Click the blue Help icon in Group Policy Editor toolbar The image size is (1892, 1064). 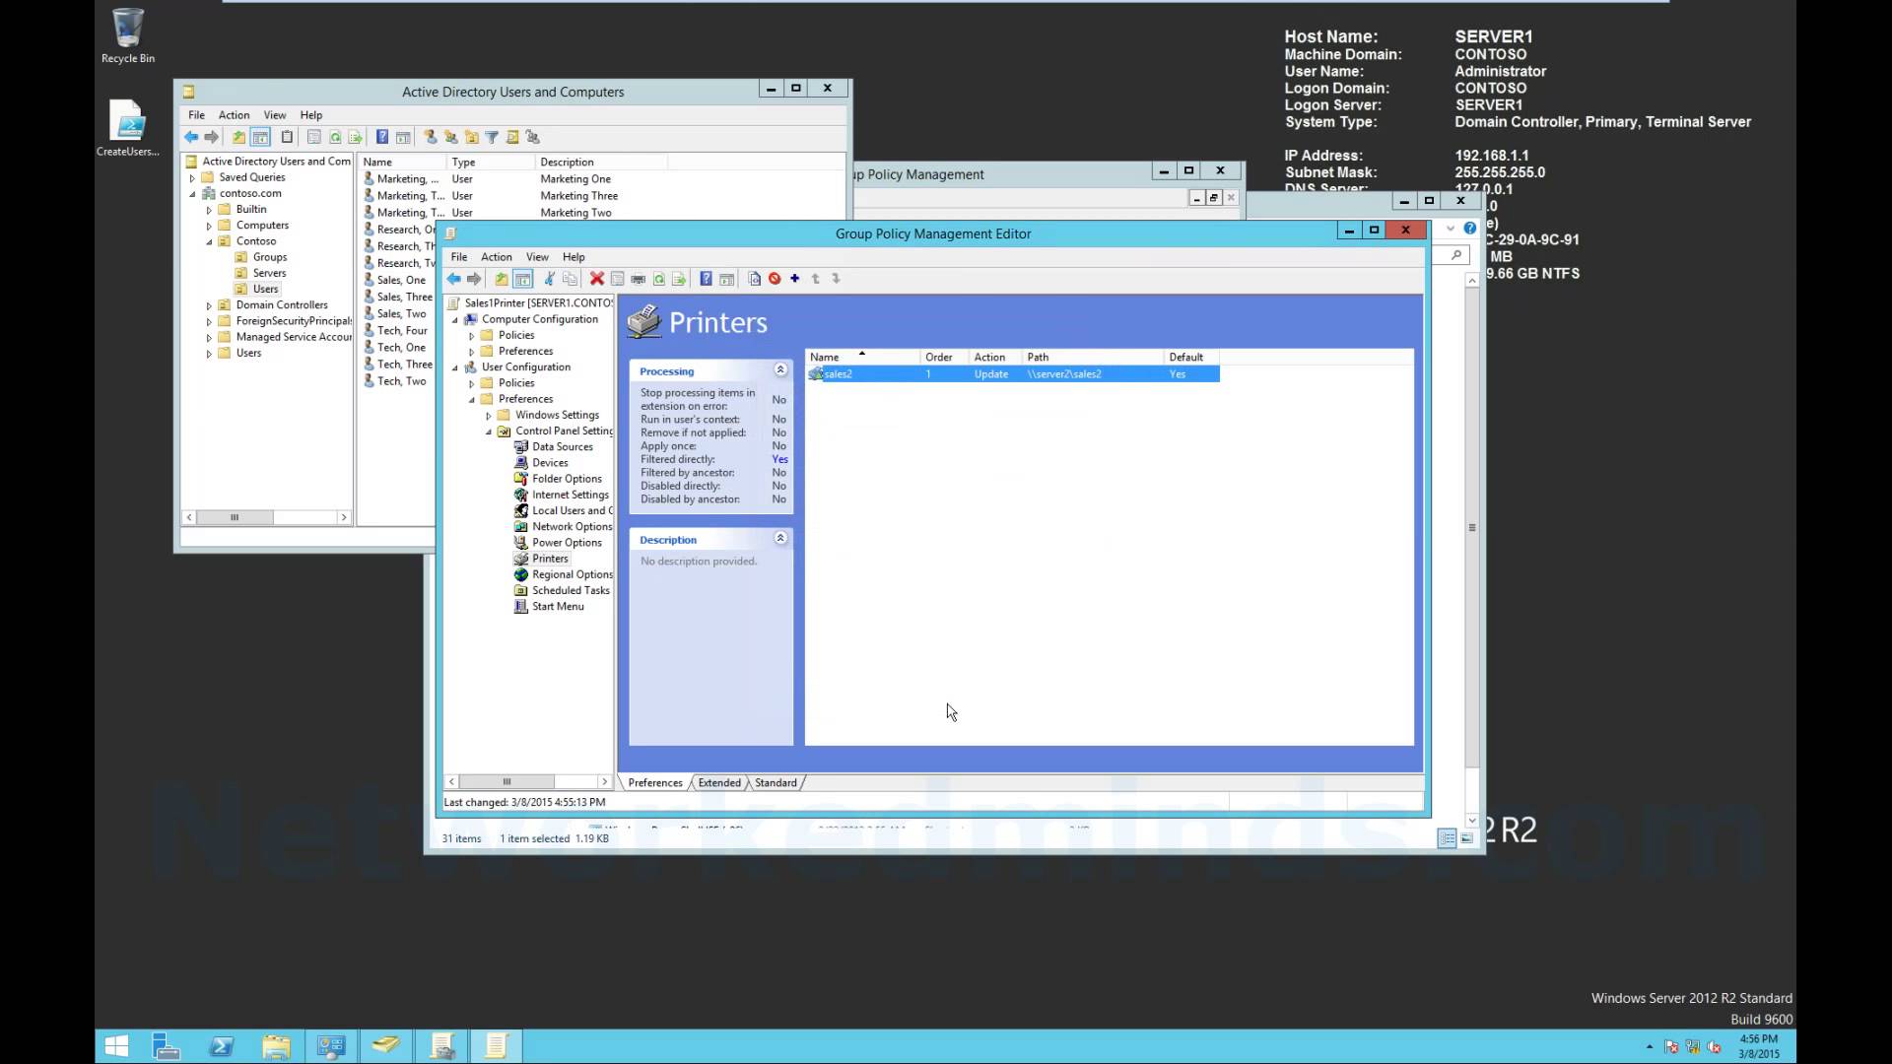(706, 279)
